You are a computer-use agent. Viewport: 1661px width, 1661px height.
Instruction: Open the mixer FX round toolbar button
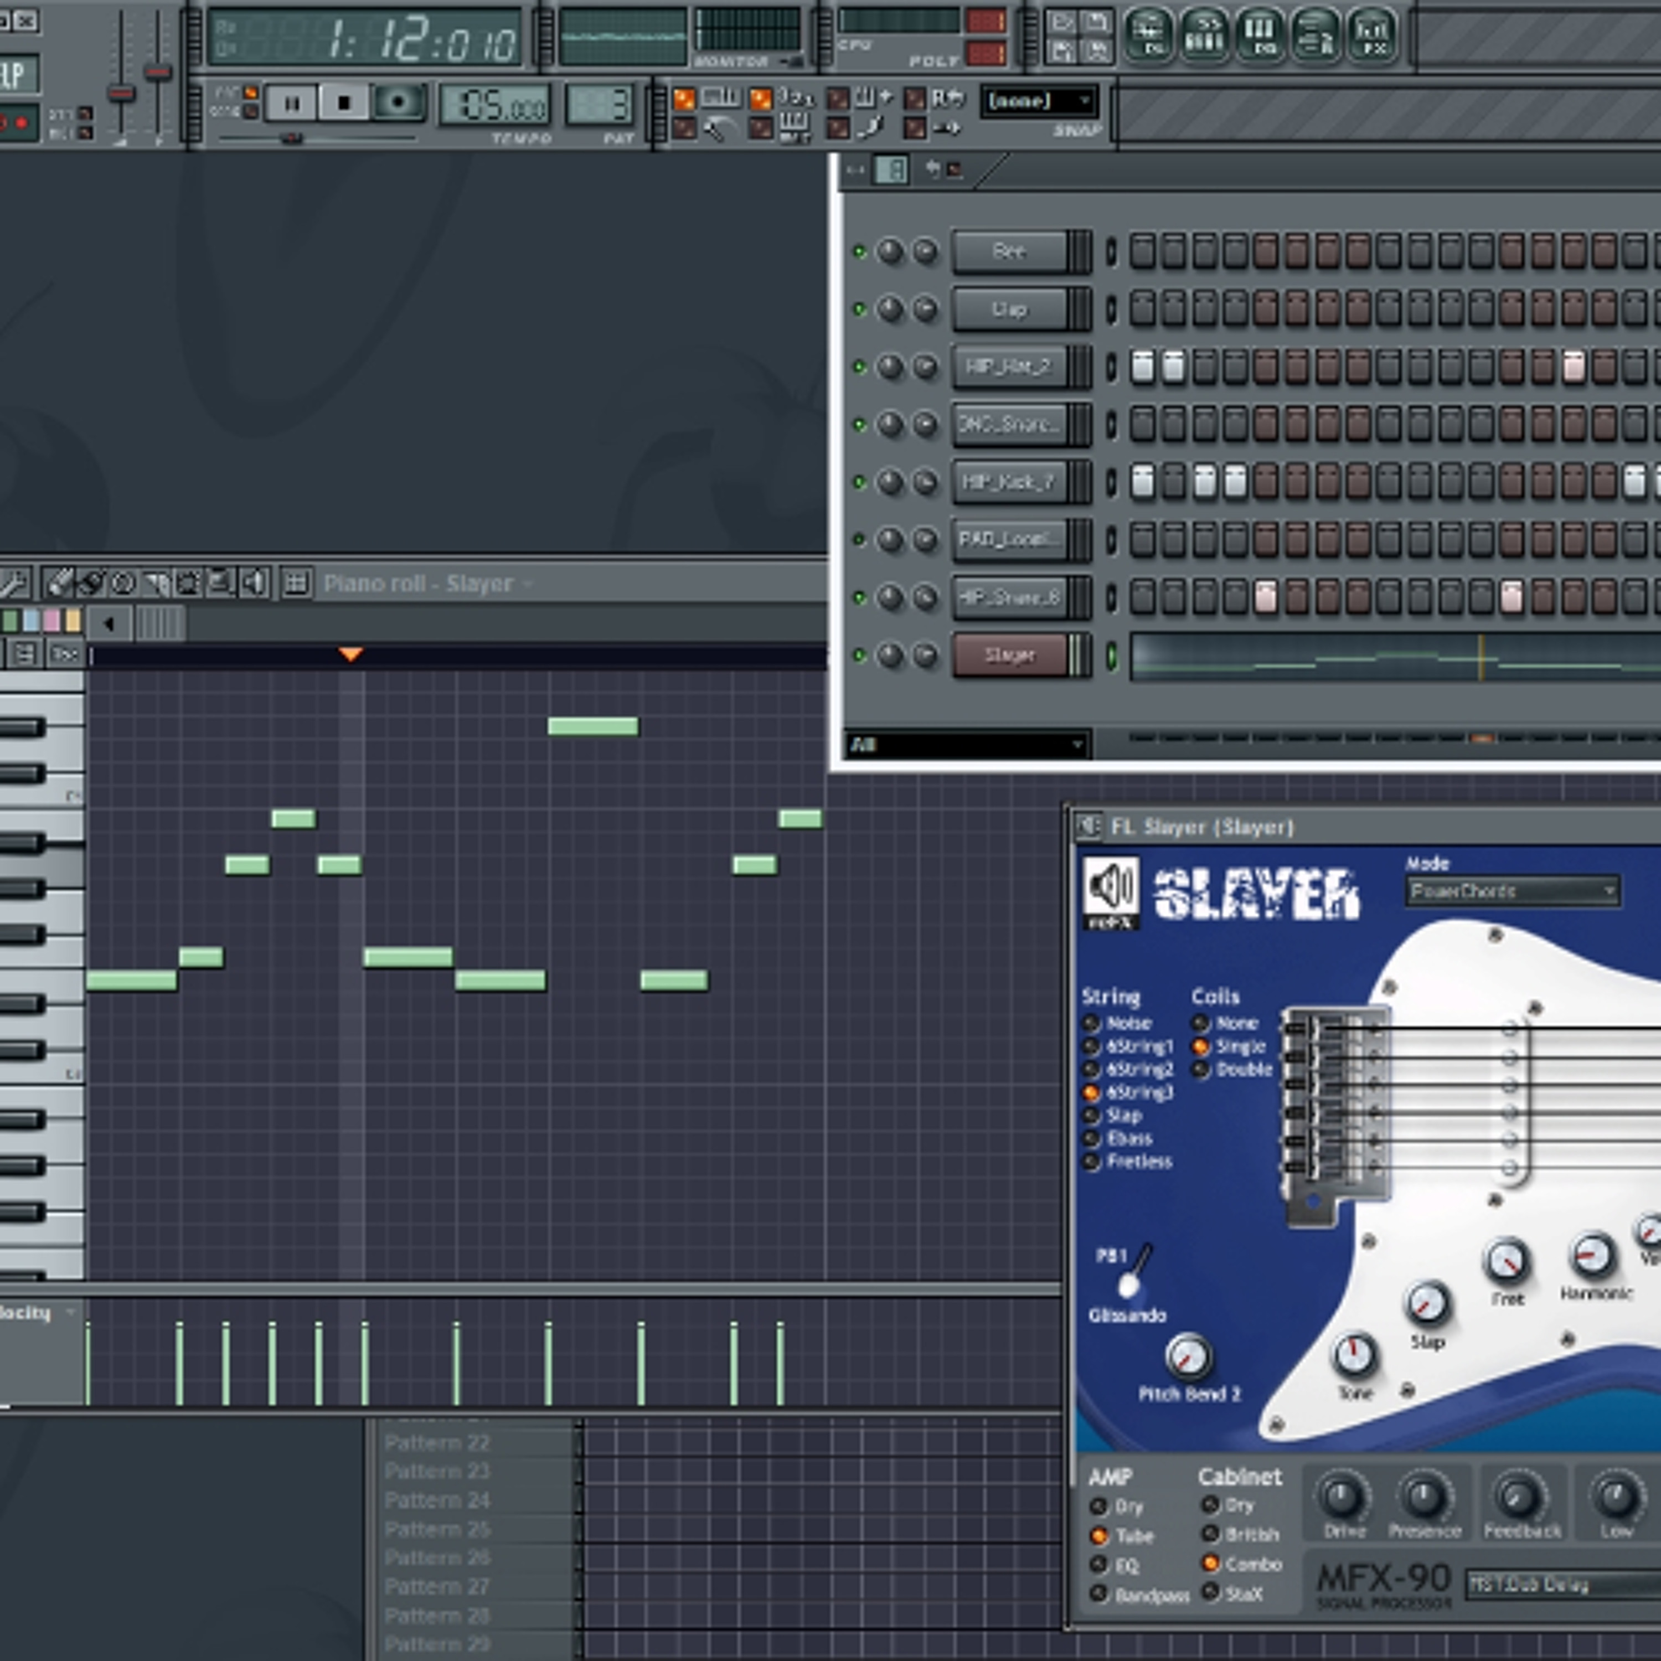(1371, 34)
